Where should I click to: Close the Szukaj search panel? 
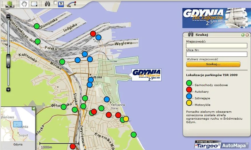tap(247, 35)
